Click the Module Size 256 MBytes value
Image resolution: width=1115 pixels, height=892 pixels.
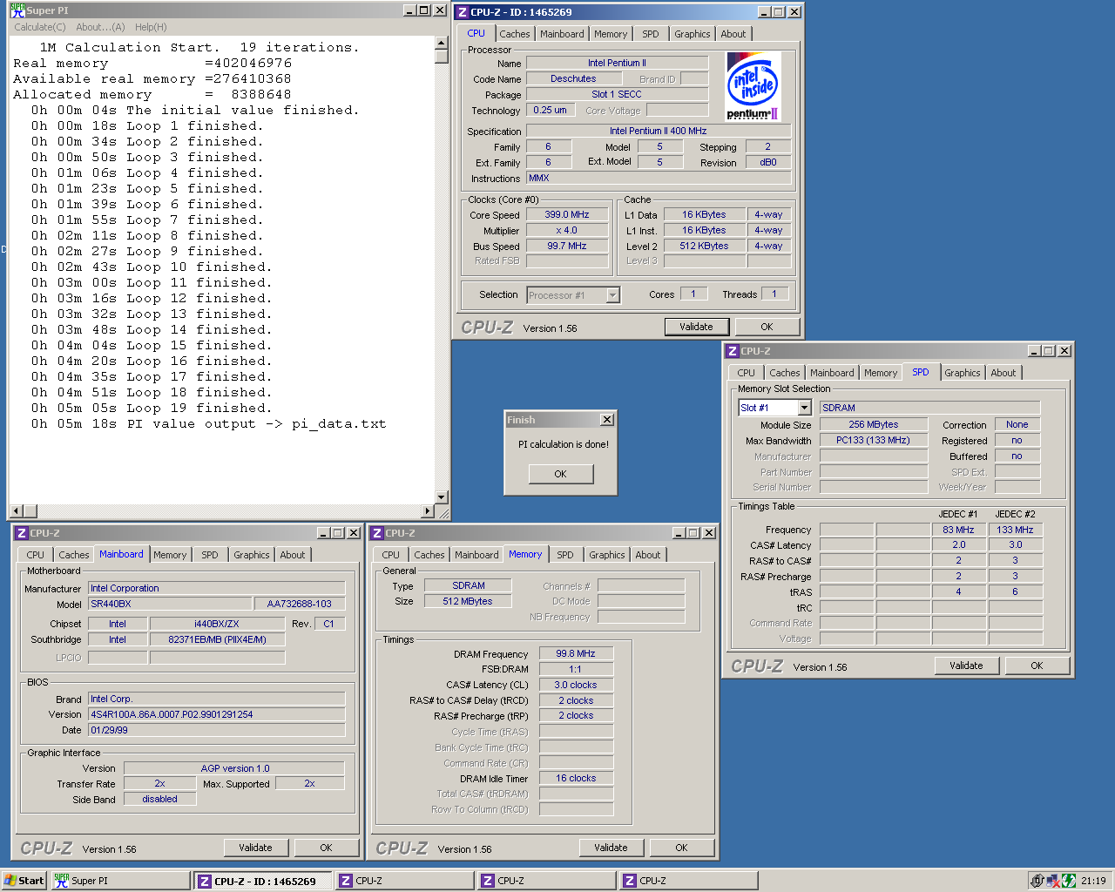[874, 424]
